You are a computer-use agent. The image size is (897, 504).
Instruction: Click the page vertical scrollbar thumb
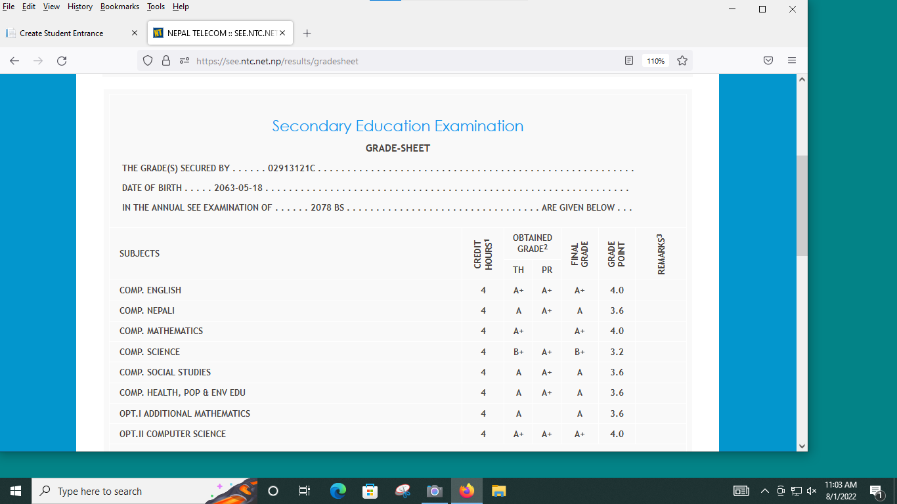(x=802, y=205)
